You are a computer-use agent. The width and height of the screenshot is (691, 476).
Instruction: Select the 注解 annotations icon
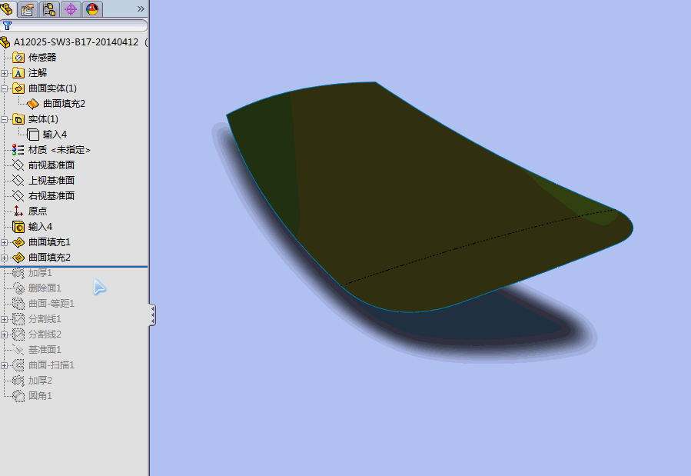tap(18, 73)
